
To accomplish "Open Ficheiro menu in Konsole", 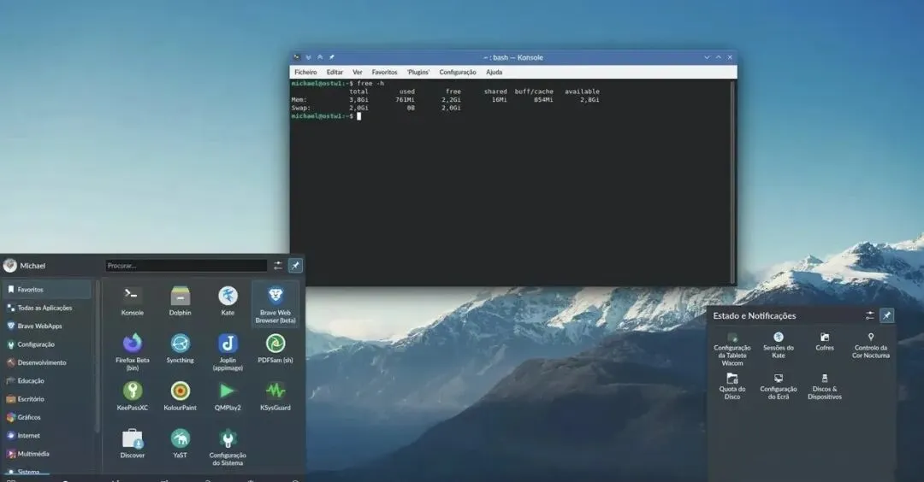I will point(305,72).
